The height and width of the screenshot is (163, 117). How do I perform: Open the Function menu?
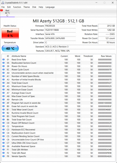click(x=17, y=7)
